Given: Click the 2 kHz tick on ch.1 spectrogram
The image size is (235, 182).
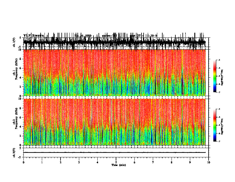Looking at the screenshot, I should click(x=21, y=87).
